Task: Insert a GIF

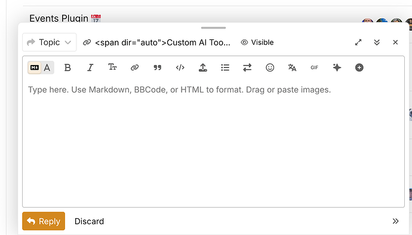Action: pyautogui.click(x=314, y=67)
